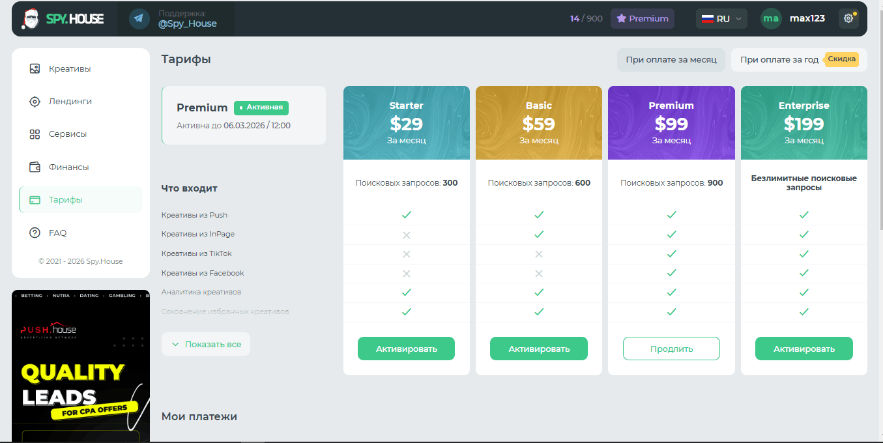
Task: Click the Spy.House logo
Action: pyautogui.click(x=62, y=19)
